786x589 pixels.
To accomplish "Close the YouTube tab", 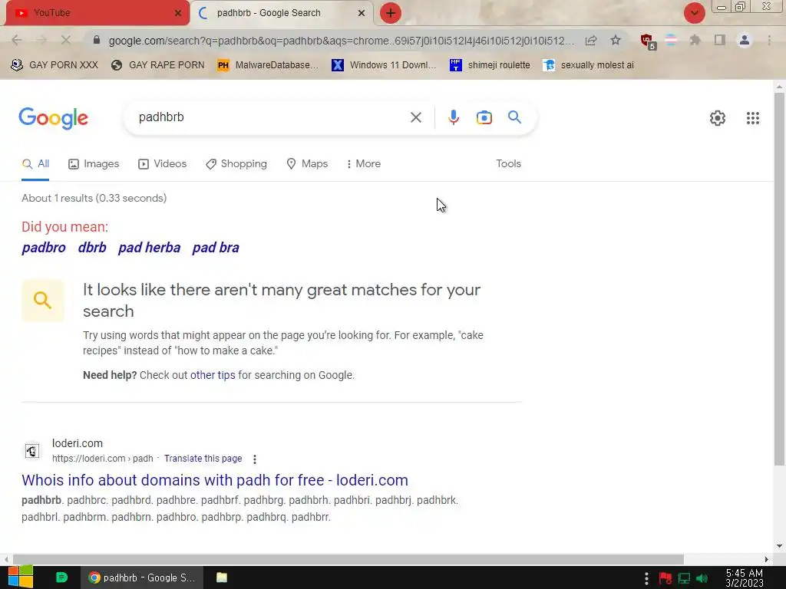I will 177,13.
